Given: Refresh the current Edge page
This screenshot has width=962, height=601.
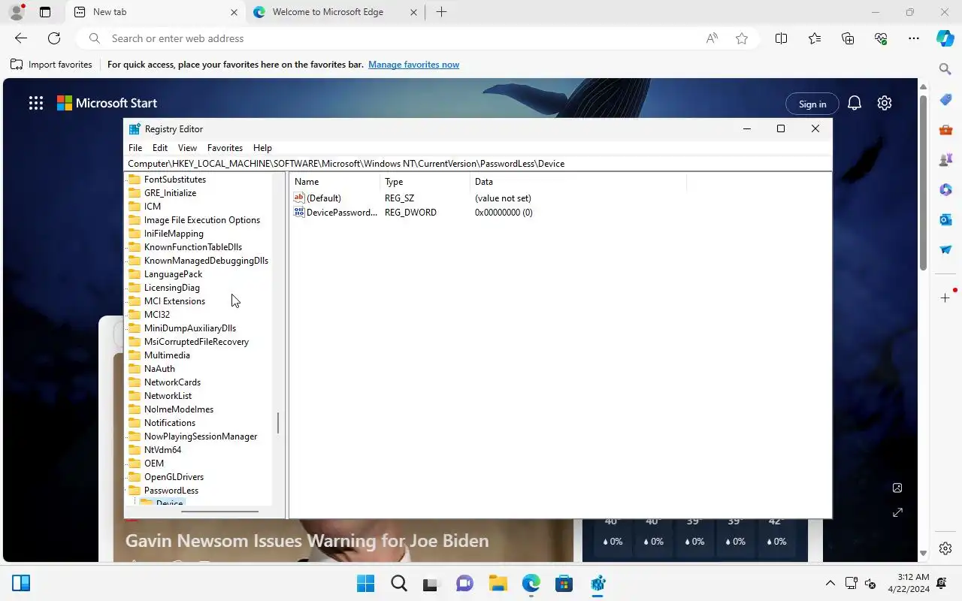Looking at the screenshot, I should coord(54,38).
